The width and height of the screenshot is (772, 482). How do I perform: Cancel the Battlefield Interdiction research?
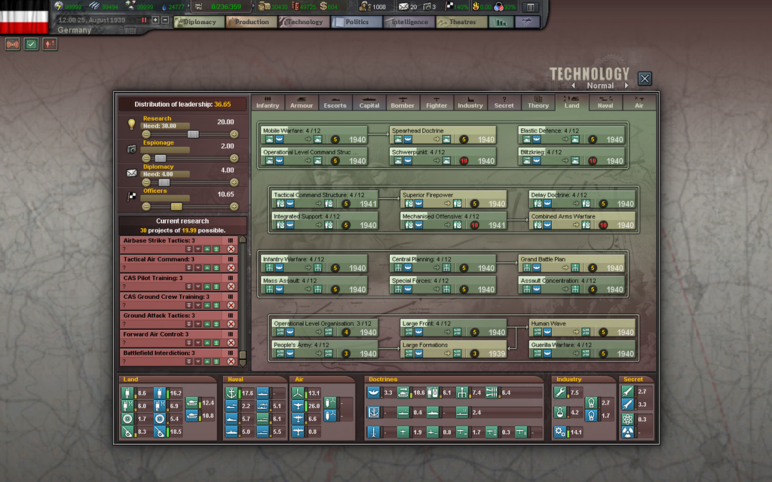coord(231,361)
